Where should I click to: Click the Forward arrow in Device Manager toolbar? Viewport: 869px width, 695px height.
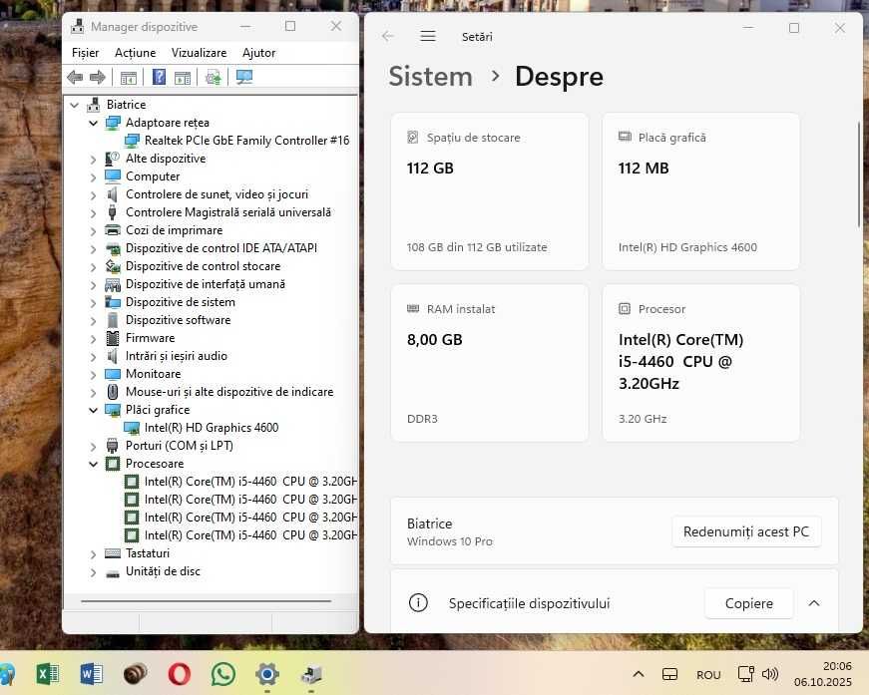coord(98,77)
